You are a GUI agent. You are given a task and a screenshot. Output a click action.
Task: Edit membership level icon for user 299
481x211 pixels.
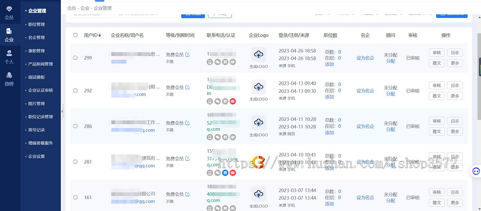click(188, 54)
